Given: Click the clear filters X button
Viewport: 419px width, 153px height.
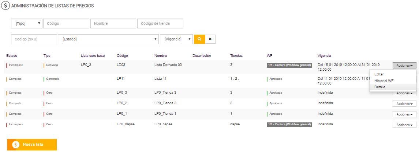Looking at the screenshot, I should tap(210, 39).
